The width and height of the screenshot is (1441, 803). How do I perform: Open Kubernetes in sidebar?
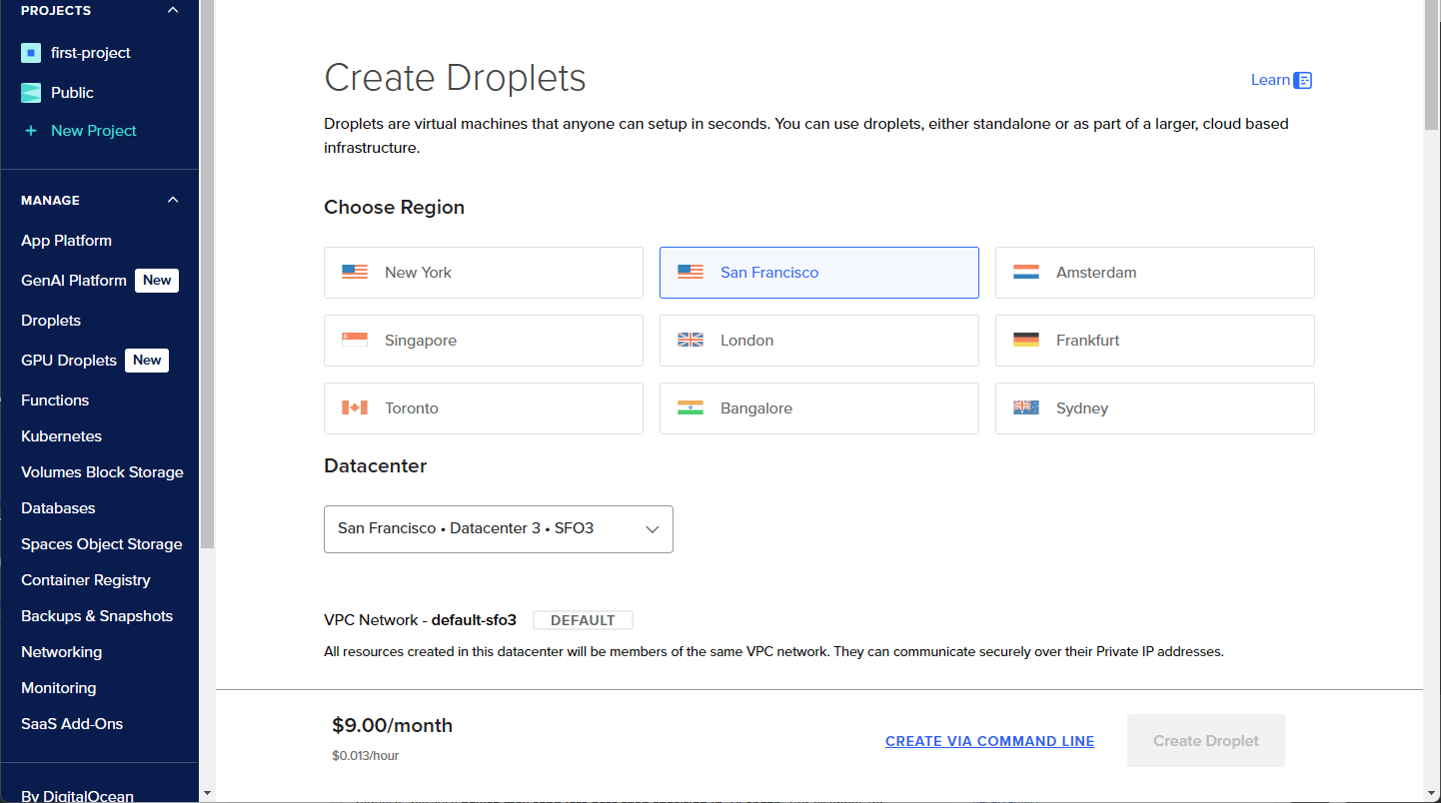(x=61, y=436)
